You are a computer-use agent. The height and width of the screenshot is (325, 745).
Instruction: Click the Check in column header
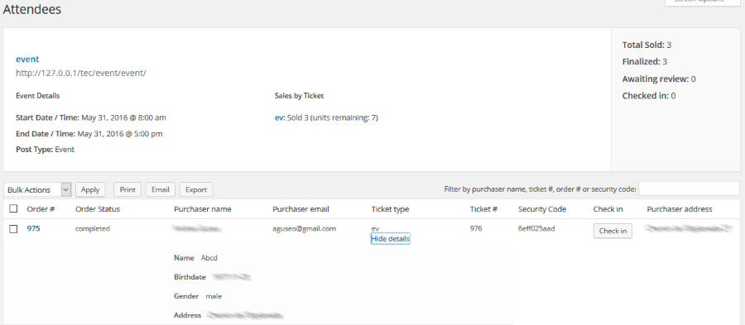pyautogui.click(x=608, y=208)
